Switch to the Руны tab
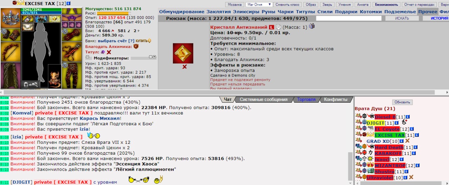The height and width of the screenshot is (185, 449). pos(269,12)
